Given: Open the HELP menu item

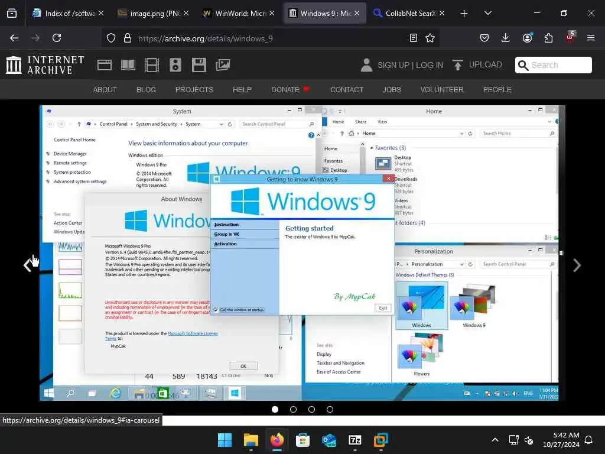Looking at the screenshot, I should pyautogui.click(x=242, y=90).
